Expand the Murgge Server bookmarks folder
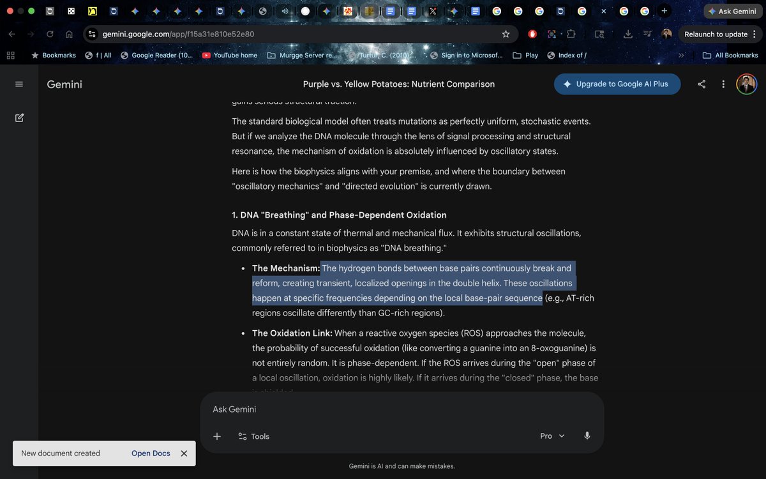Screen dimensions: 766x479 tap(301, 56)
